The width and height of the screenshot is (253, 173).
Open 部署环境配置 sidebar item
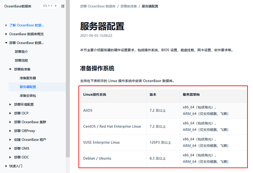[24, 104]
